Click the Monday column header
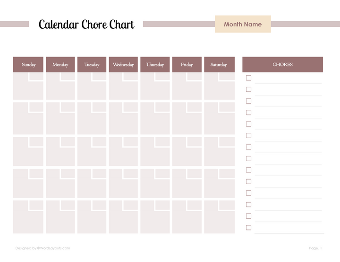The width and height of the screenshot is (340, 262). 60,65
